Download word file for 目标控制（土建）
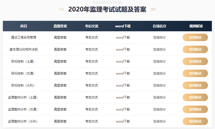Screen dimensions: 215x129 click(123, 62)
